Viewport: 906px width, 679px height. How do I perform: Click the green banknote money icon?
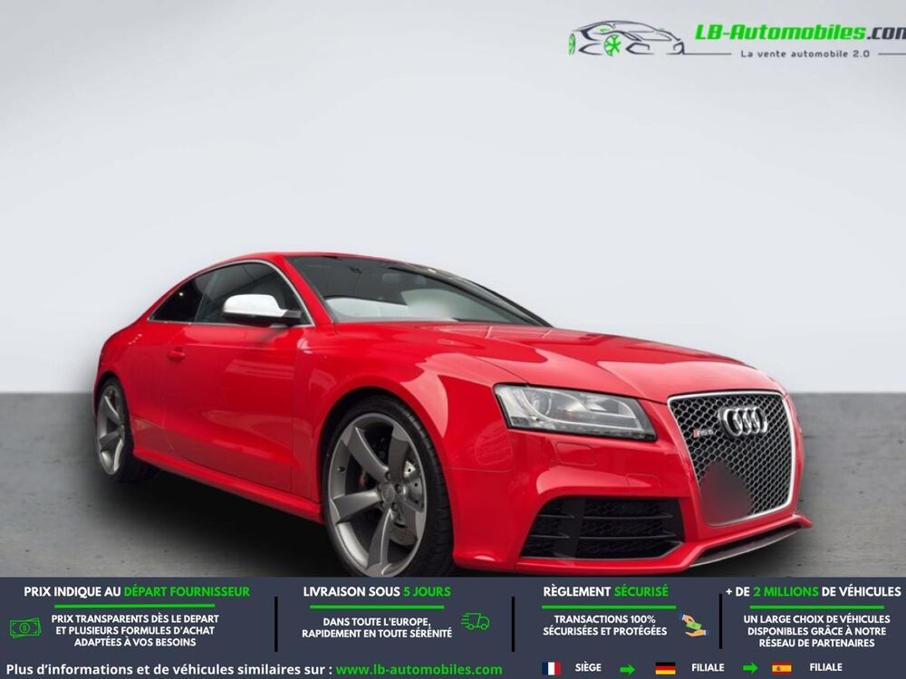pyautogui.click(x=25, y=627)
